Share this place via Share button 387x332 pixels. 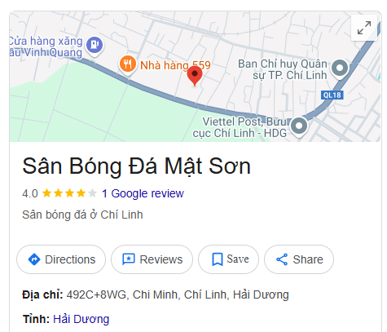pyautogui.click(x=299, y=259)
